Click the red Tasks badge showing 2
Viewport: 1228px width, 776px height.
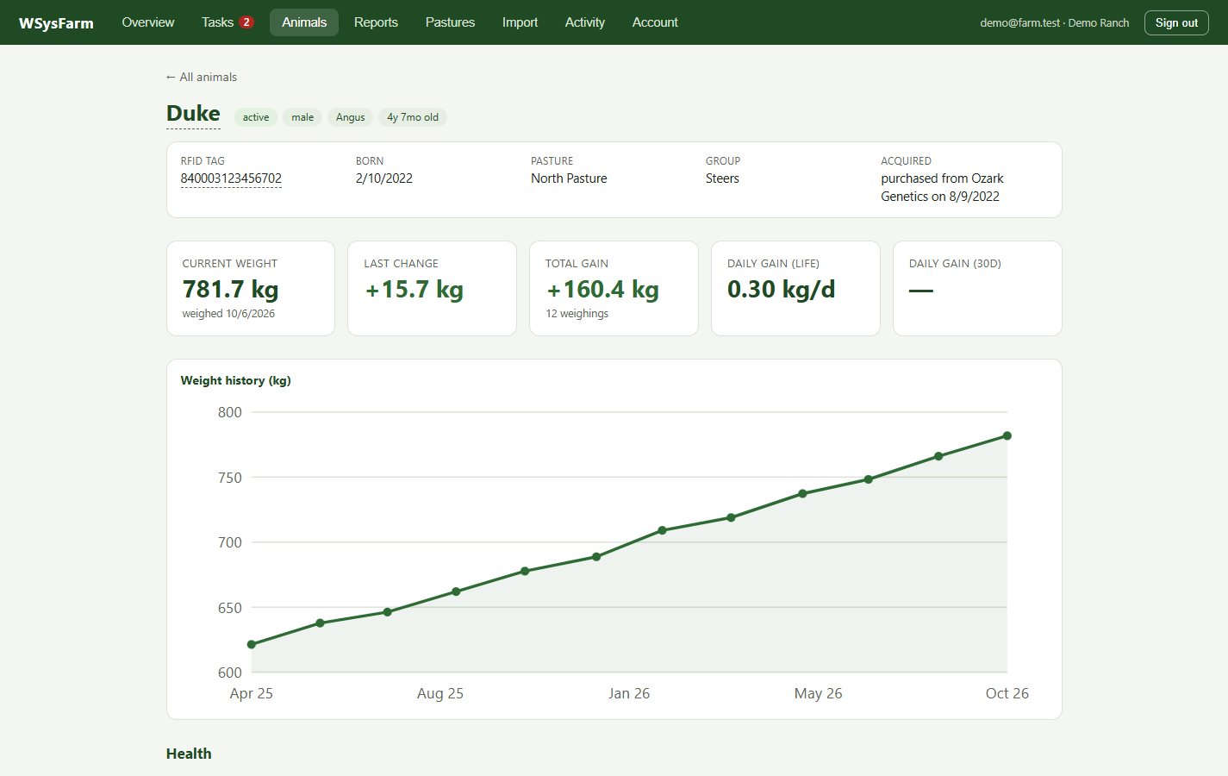point(246,22)
